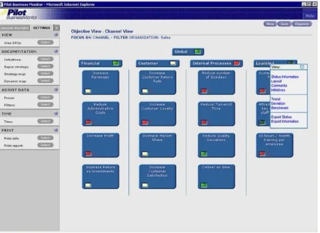Click the New button
The height and width of the screenshot is (233, 320).
click(270, 24)
